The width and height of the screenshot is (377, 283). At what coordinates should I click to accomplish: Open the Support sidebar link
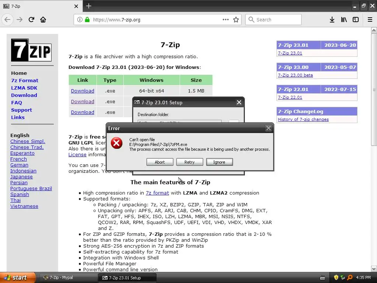(x=21, y=110)
